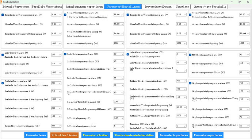The width and height of the screenshot is (252, 139).
Task: Click the BmsTools app icon in title bar
Action: (1, 2)
